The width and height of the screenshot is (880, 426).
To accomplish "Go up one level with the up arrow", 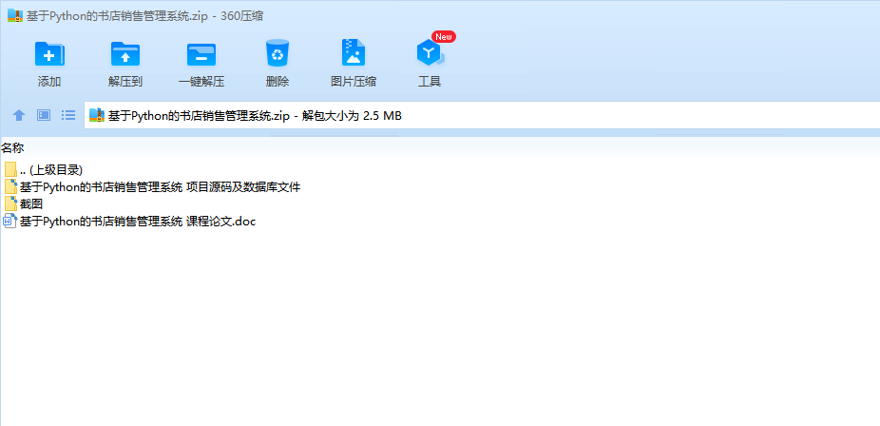I will tap(19, 115).
